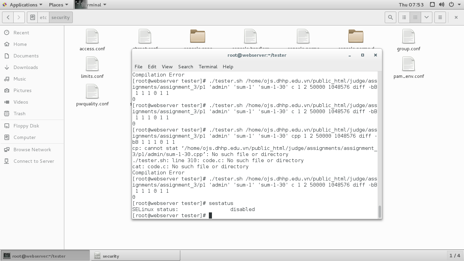This screenshot has width=464, height=261.
Task: Select the security breadcrumb button
Action: tap(61, 17)
